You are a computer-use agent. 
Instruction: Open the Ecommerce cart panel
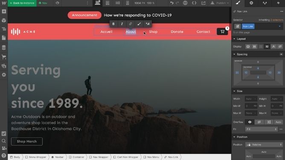click(x=4, y=57)
